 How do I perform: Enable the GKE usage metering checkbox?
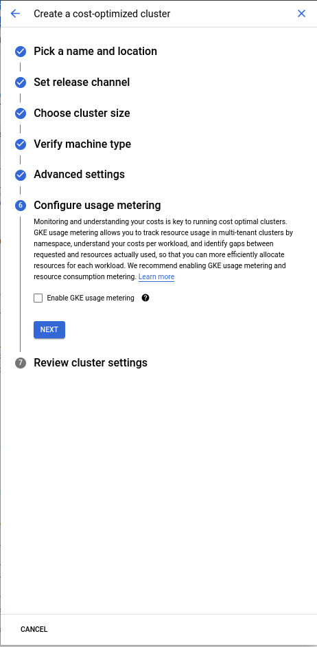(38, 298)
